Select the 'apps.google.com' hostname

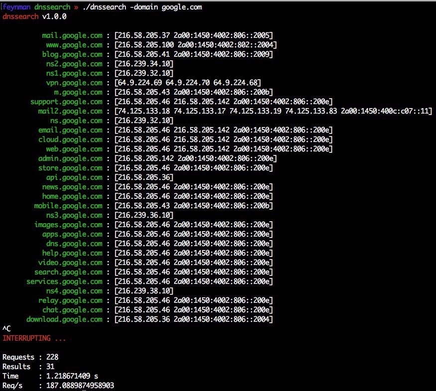pyautogui.click(x=72, y=234)
